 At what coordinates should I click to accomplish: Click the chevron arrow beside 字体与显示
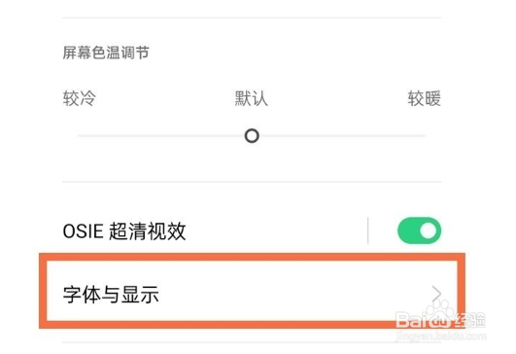pyautogui.click(x=436, y=294)
